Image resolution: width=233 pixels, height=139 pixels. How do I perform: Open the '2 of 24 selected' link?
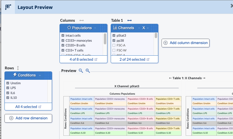(x=134, y=60)
